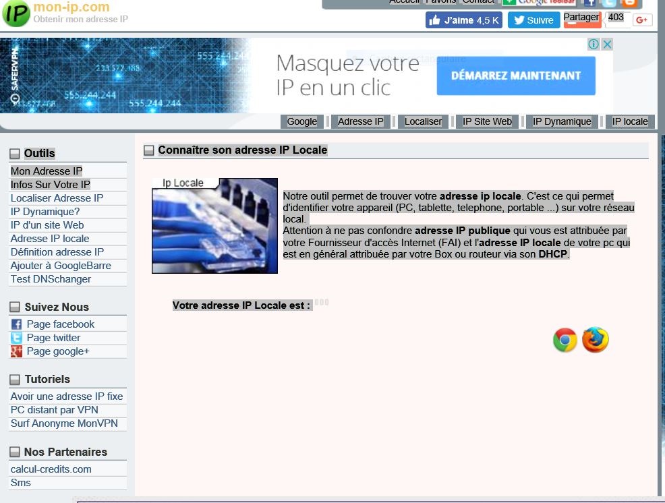The width and height of the screenshot is (665, 503).
Task: Switch to the Localiser tab
Action: [x=423, y=121]
